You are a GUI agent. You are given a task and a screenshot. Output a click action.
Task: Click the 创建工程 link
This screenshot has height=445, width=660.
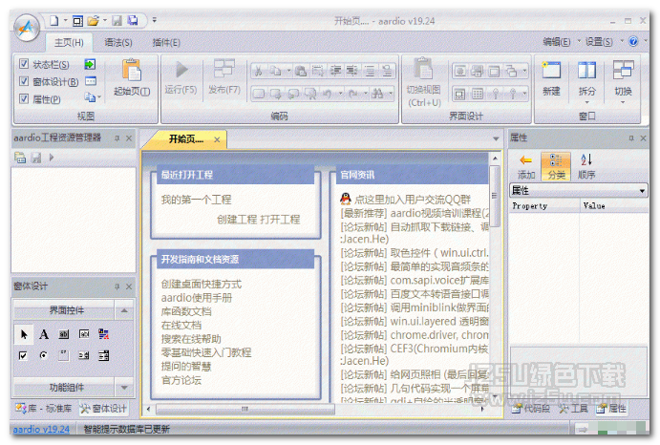click(x=237, y=219)
